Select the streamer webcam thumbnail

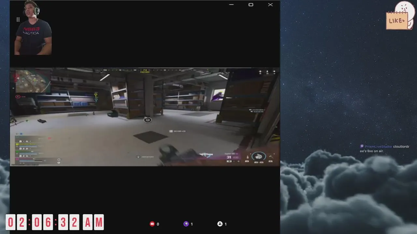point(33,28)
